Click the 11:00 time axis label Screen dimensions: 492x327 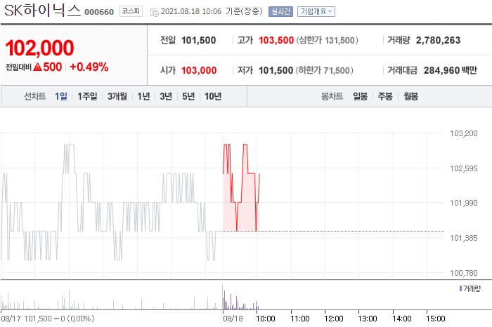(x=300, y=319)
